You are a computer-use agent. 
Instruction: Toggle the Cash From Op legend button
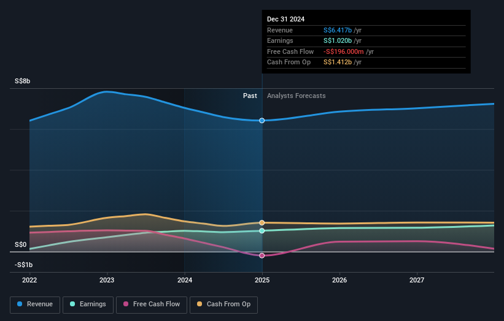(223, 304)
